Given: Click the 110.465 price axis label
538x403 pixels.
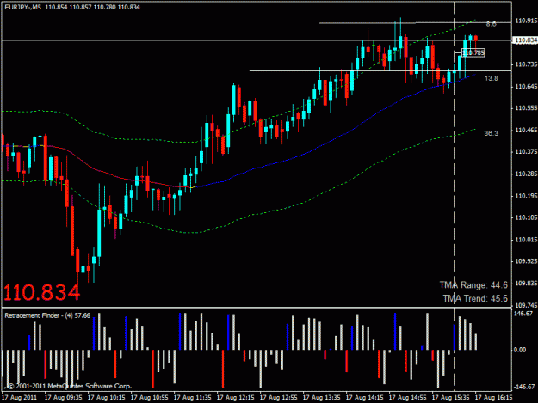Looking at the screenshot, I should tap(526, 130).
